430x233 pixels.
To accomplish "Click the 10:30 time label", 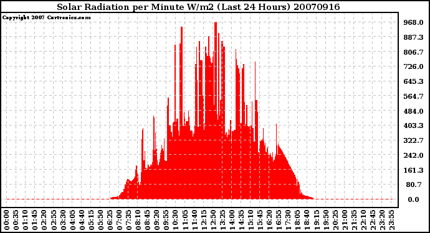I will point(175,221).
